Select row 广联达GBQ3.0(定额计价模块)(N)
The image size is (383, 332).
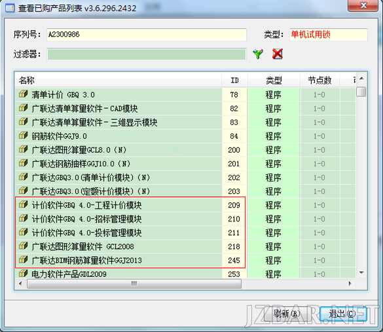185,191
